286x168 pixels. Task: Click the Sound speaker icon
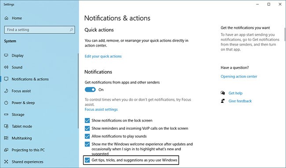pyautogui.click(x=6, y=67)
